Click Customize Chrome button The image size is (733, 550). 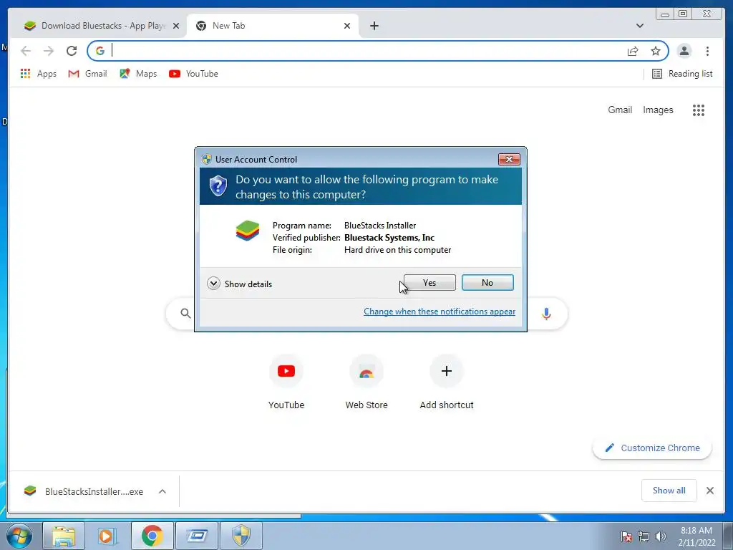[652, 448]
